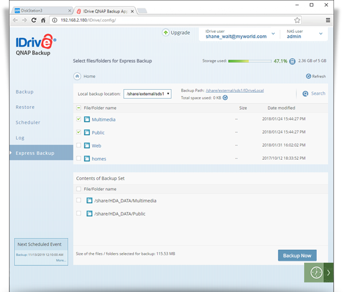Open the browser hamburger menu
Image resolution: width=343 pixels, height=292 pixels.
[x=328, y=20]
